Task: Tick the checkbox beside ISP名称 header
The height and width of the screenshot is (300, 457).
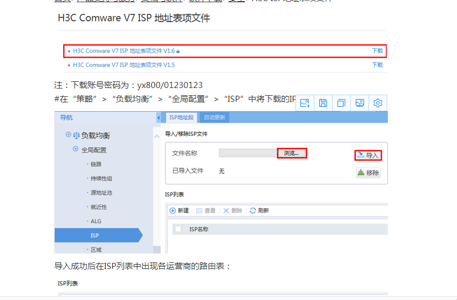Action: [x=178, y=229]
